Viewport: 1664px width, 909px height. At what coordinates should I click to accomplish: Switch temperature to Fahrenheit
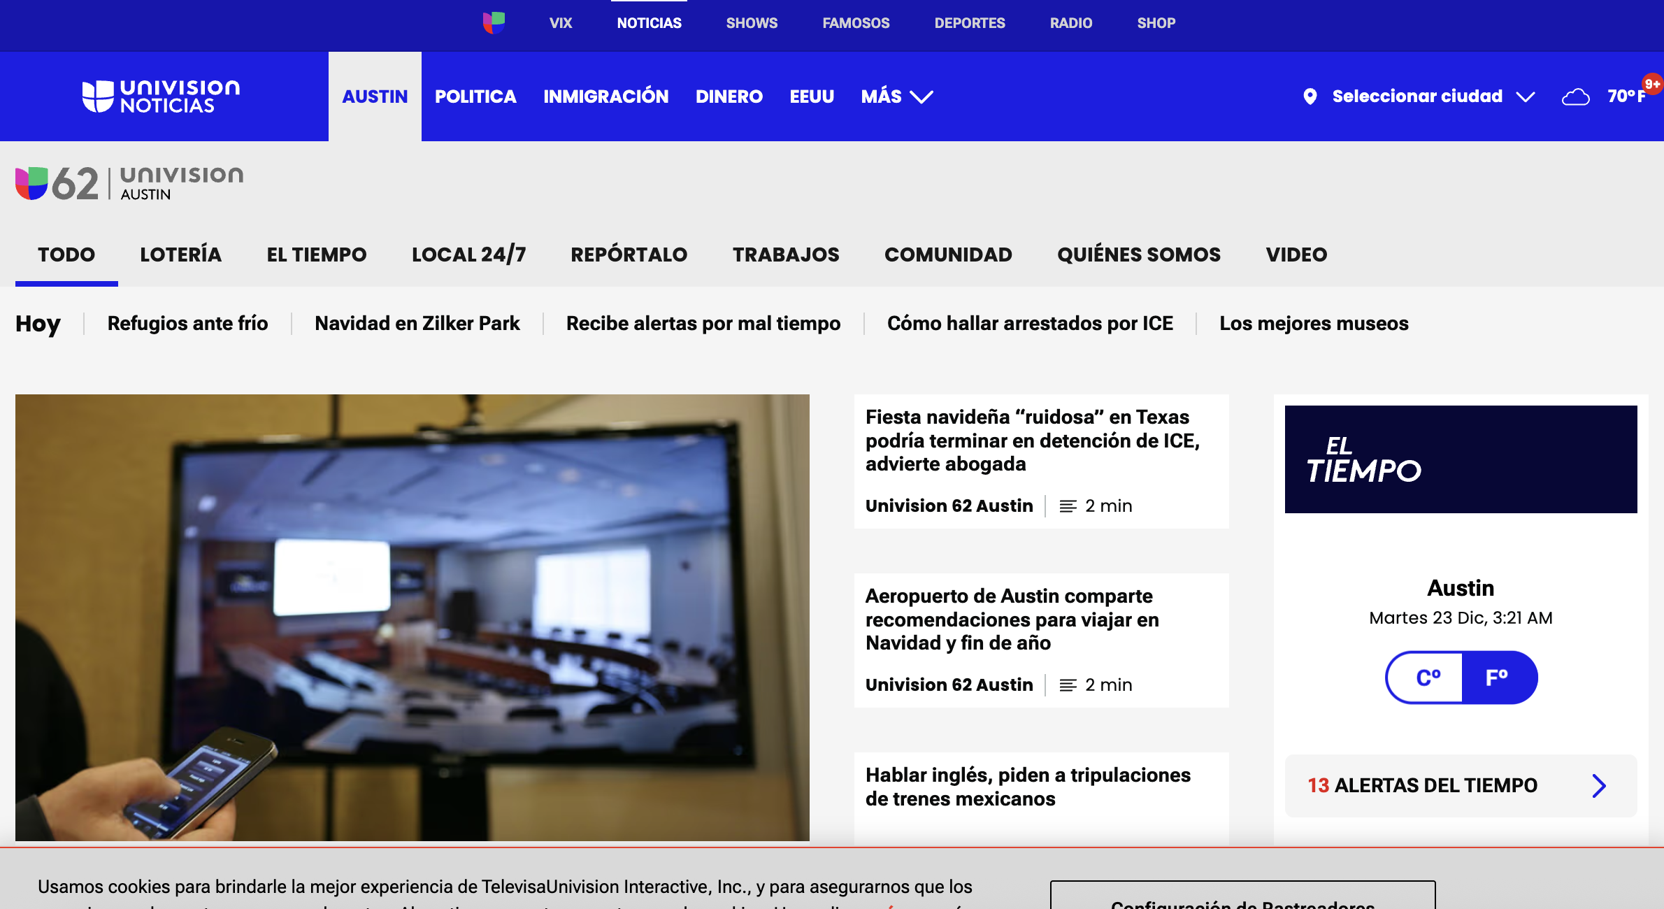coord(1498,678)
